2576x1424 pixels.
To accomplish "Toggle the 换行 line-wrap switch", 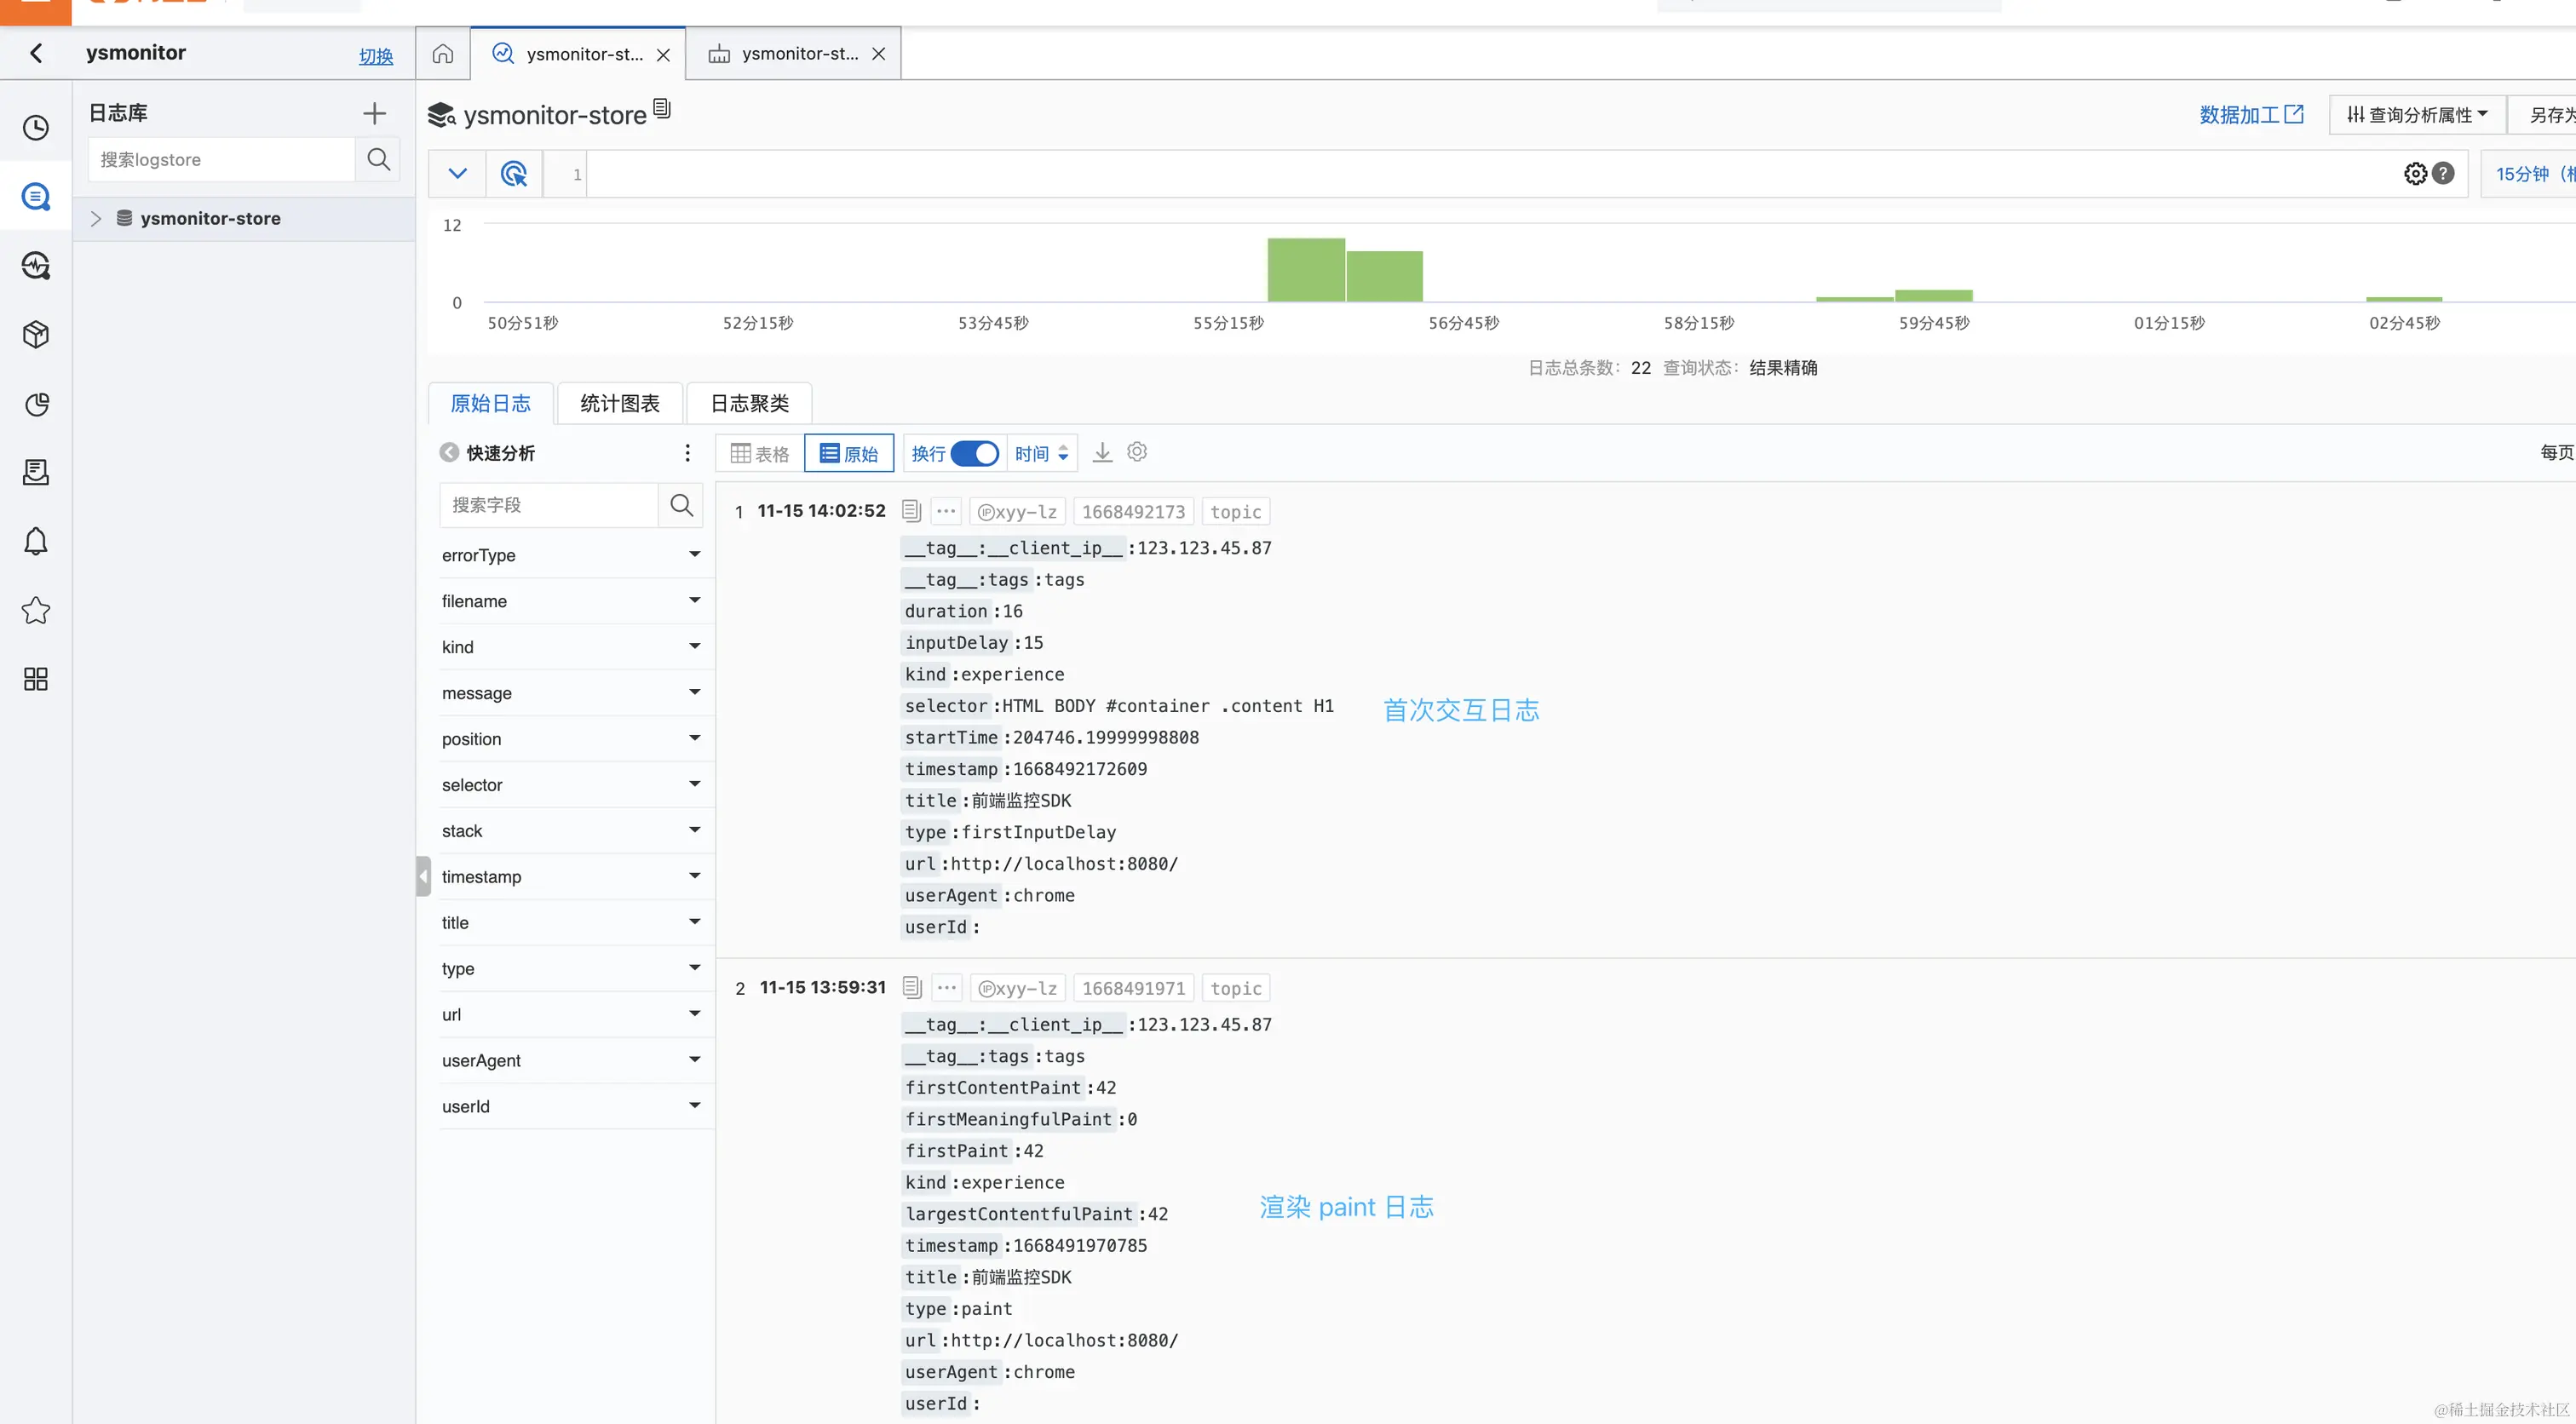I will (x=974, y=454).
